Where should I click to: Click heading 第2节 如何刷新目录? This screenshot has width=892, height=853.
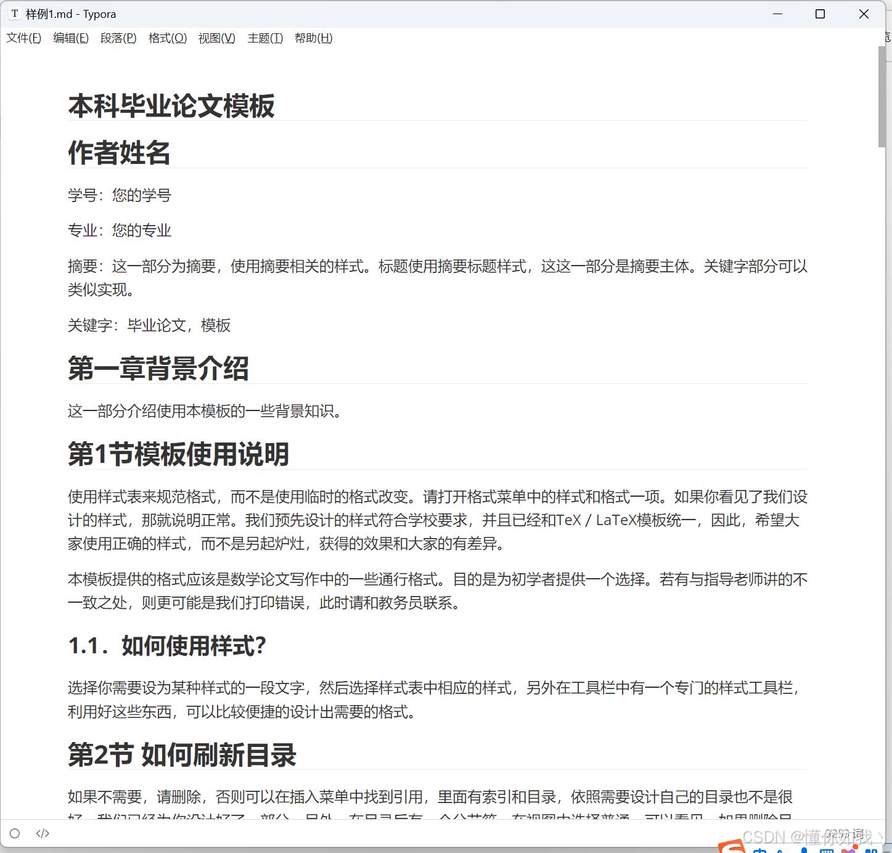pyautogui.click(x=182, y=755)
